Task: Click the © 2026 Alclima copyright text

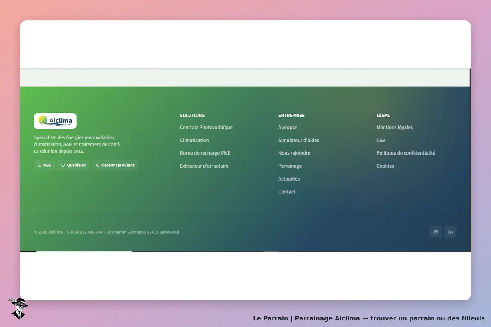Action: (48, 232)
